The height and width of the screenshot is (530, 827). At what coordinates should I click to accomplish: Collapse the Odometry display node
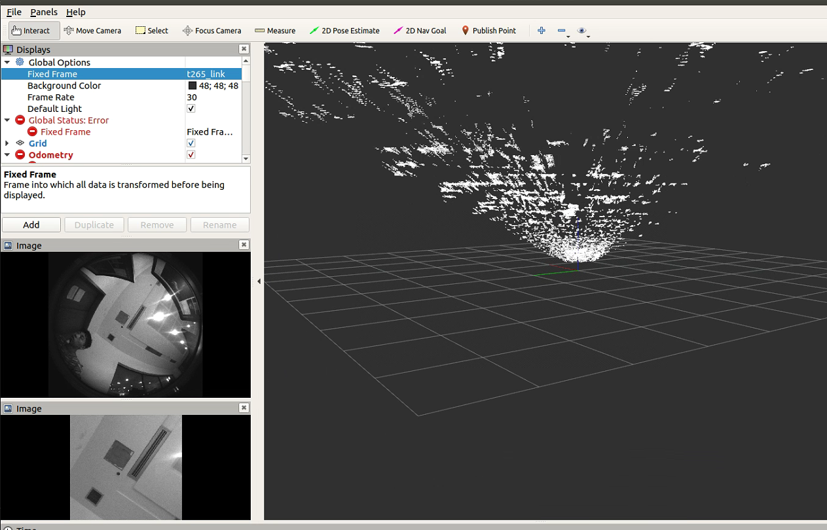click(7, 155)
